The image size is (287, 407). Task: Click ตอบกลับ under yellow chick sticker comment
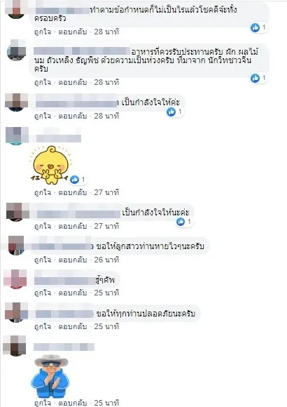click(x=72, y=192)
